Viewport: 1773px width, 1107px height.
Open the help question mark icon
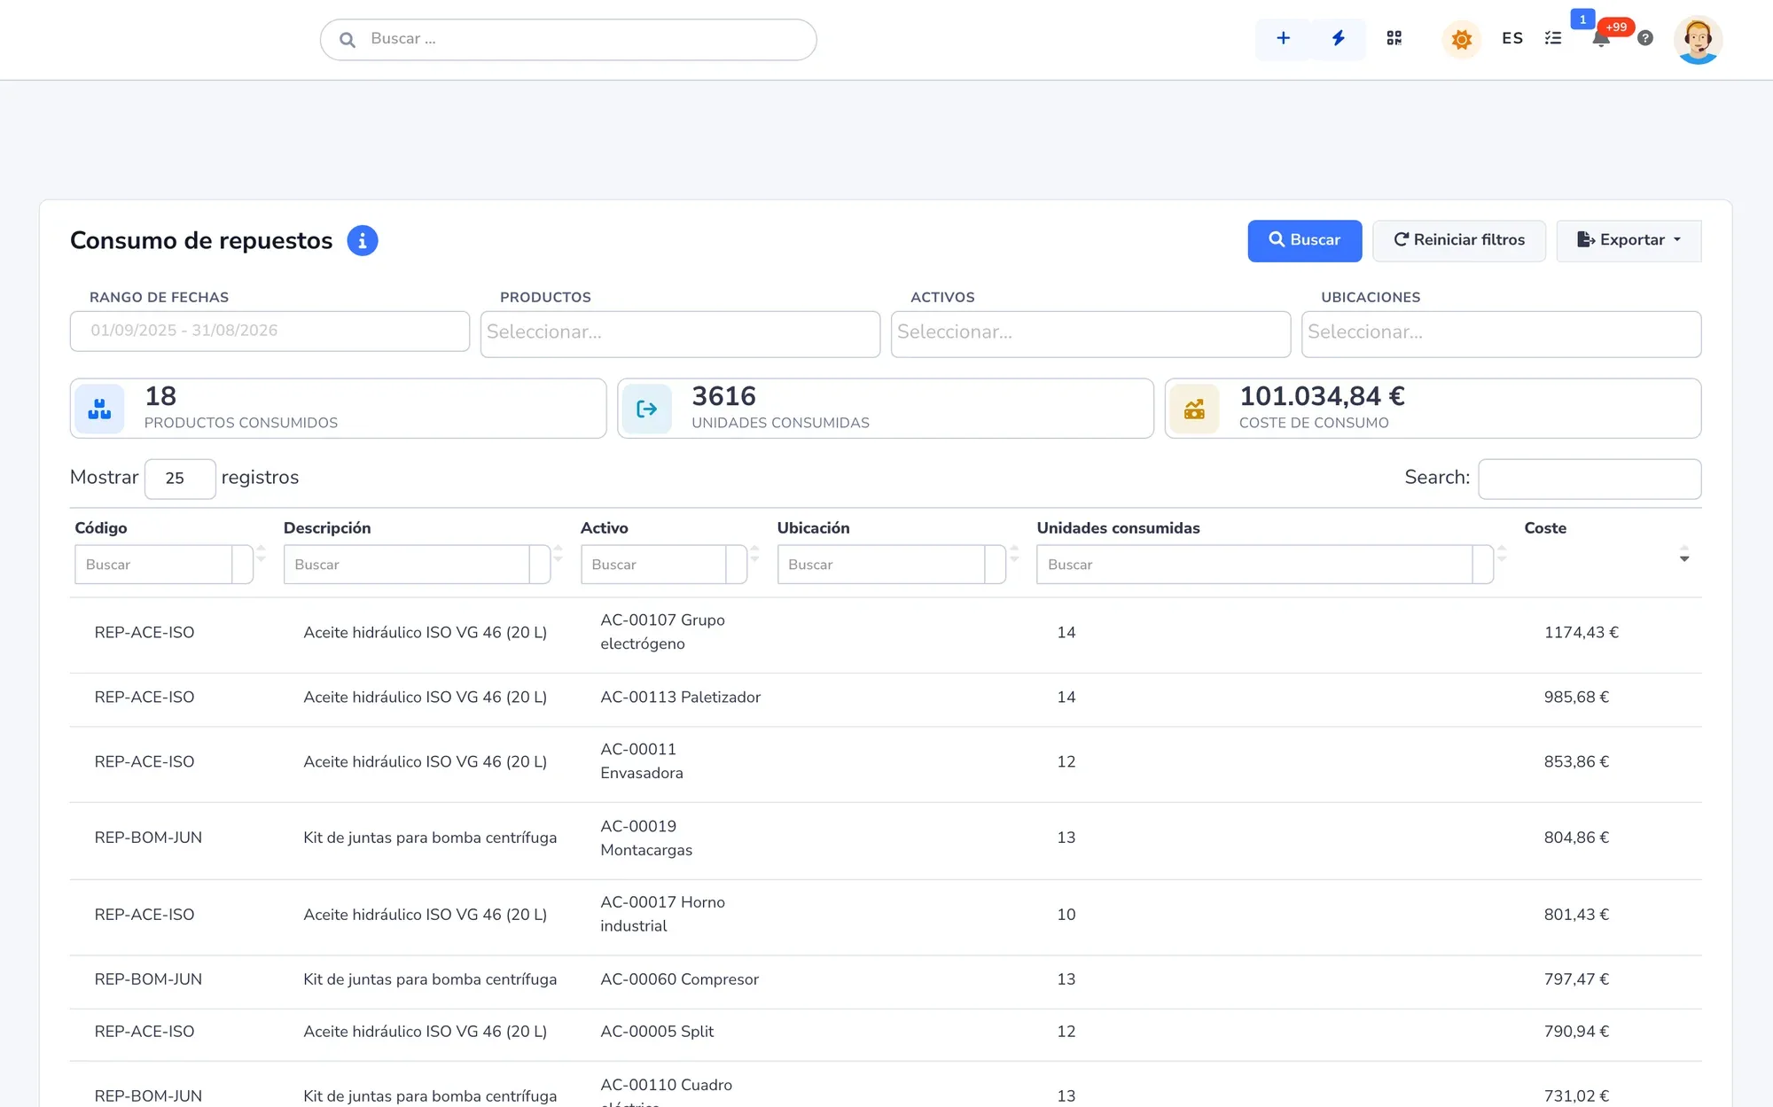click(1645, 38)
